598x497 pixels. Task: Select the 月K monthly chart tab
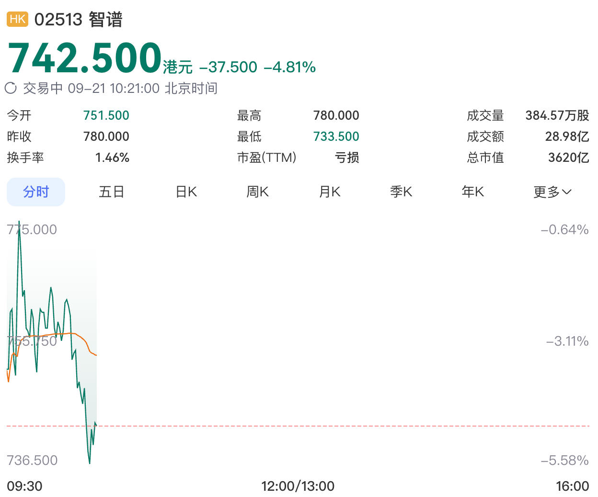click(330, 192)
